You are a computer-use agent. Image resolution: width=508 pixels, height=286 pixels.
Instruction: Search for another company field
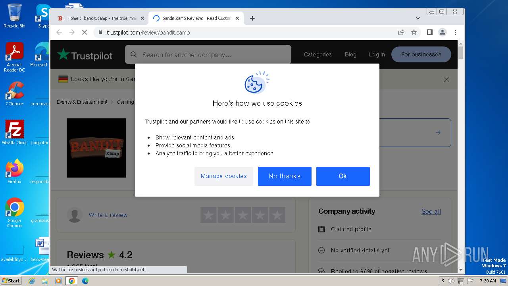208,54
